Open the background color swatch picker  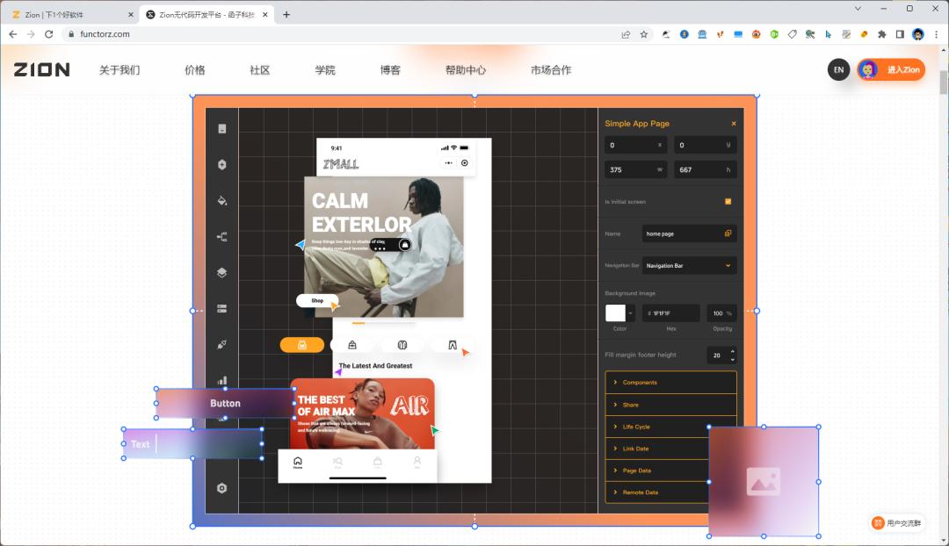pos(615,313)
